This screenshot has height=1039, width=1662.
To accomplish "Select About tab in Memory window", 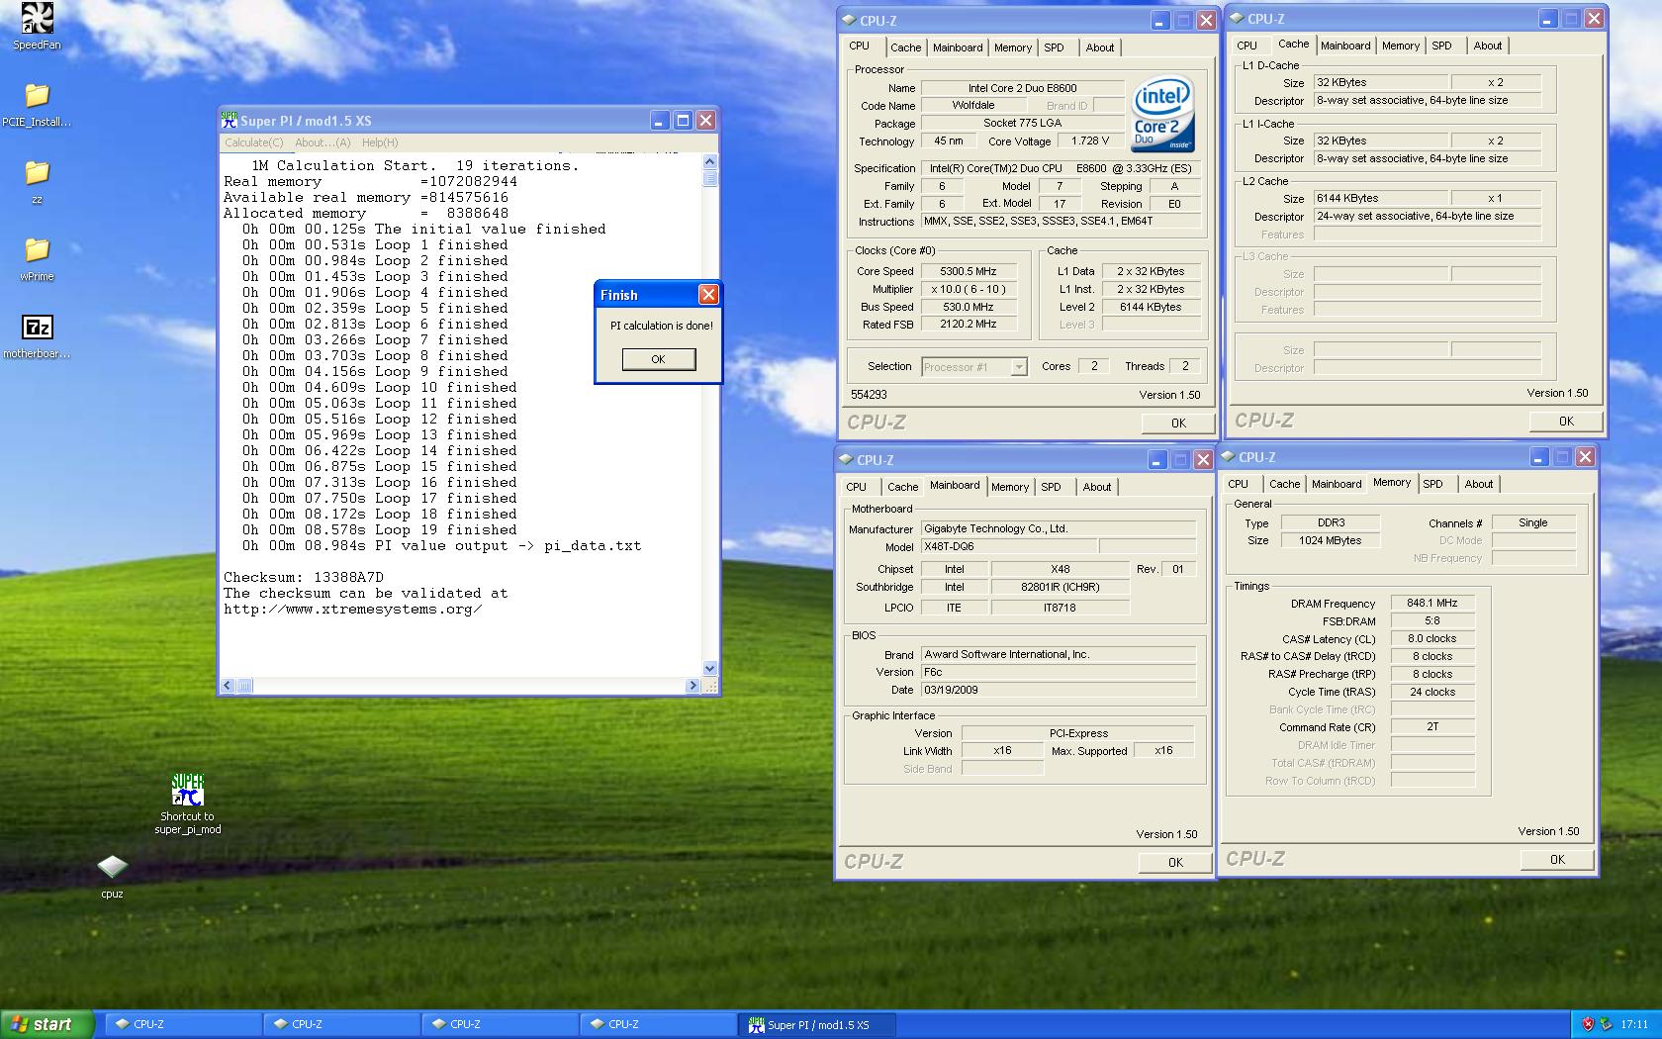I will pyautogui.click(x=1479, y=484).
